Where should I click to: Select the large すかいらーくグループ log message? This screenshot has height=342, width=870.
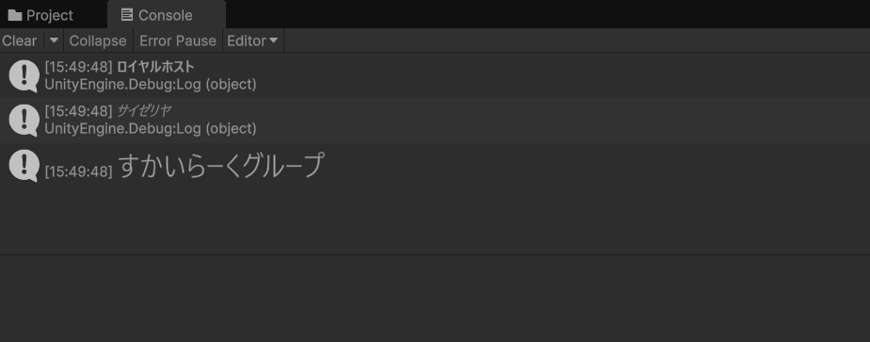pyautogui.click(x=221, y=166)
